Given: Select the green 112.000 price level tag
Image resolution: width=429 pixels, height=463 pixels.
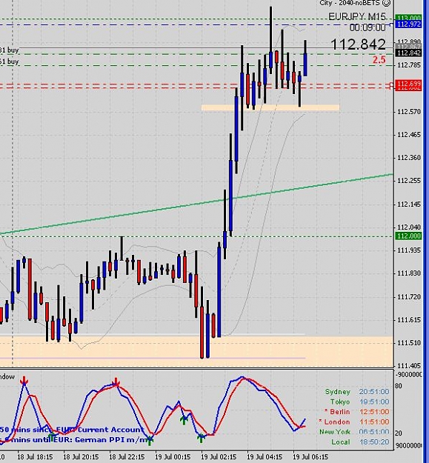Looking at the screenshot, I should tap(409, 236).
